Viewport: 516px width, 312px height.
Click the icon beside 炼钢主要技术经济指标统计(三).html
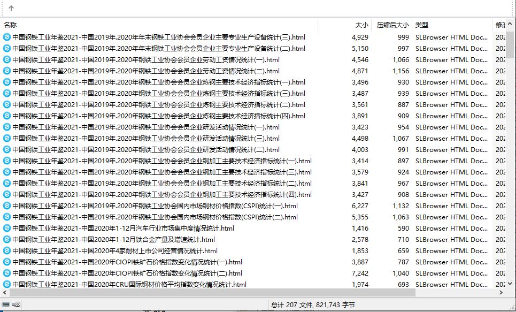point(6,93)
